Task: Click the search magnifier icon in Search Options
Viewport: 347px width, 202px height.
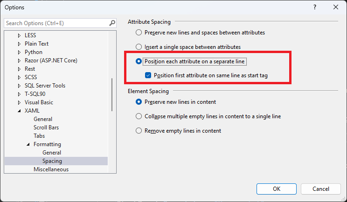Action: click(112, 23)
